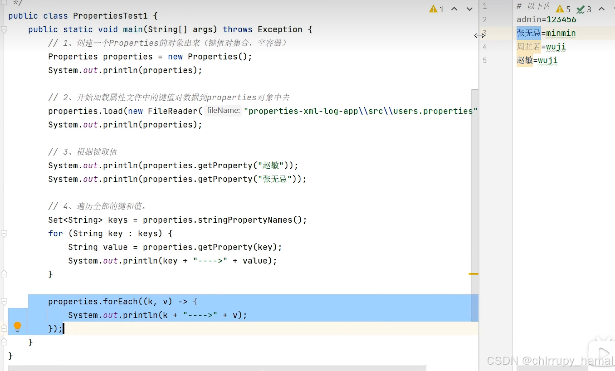The image size is (615, 371).
Task: Click println(k + "---->" + v) line
Action: point(157,315)
